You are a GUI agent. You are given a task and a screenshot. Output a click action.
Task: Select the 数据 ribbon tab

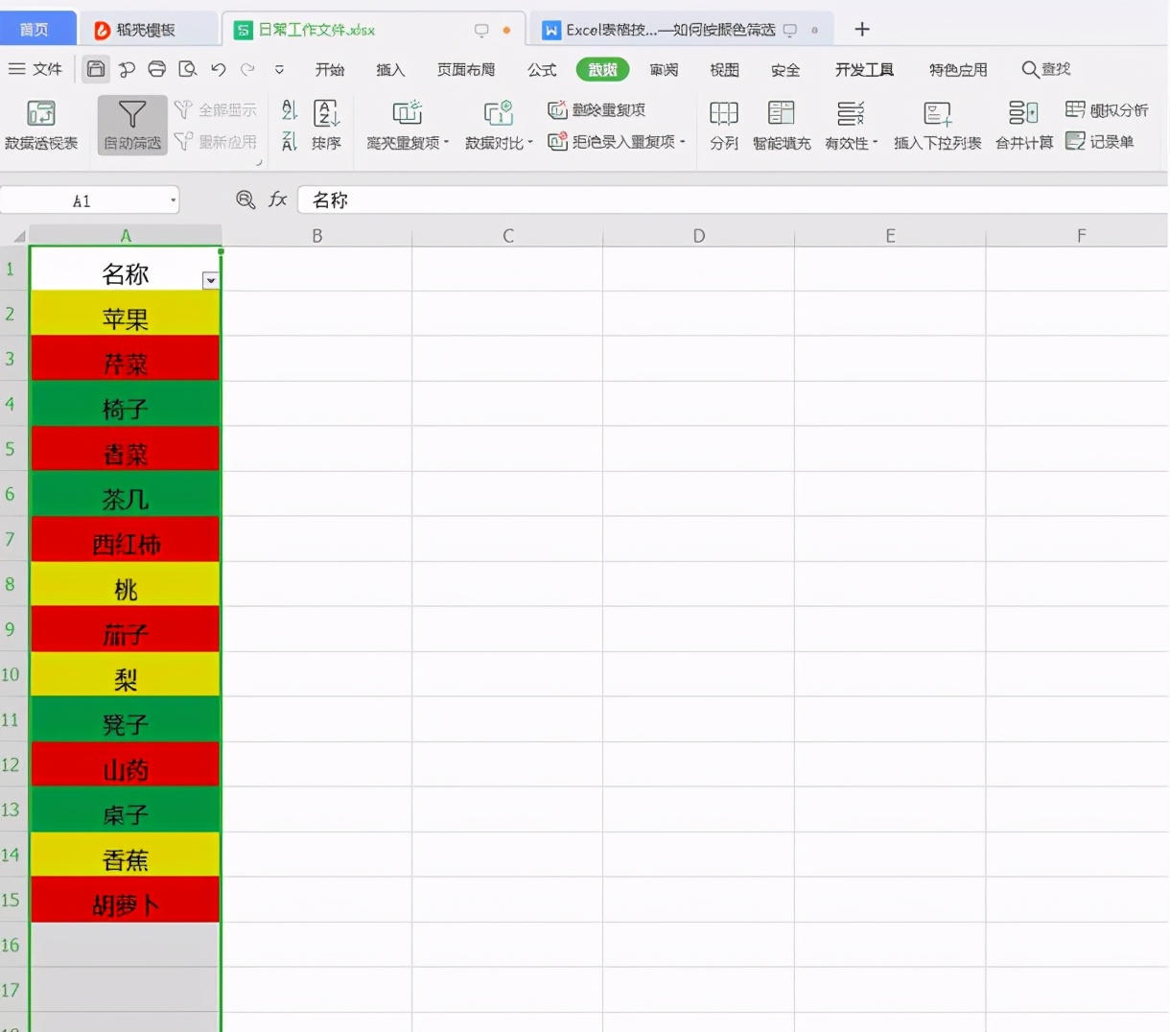point(602,69)
